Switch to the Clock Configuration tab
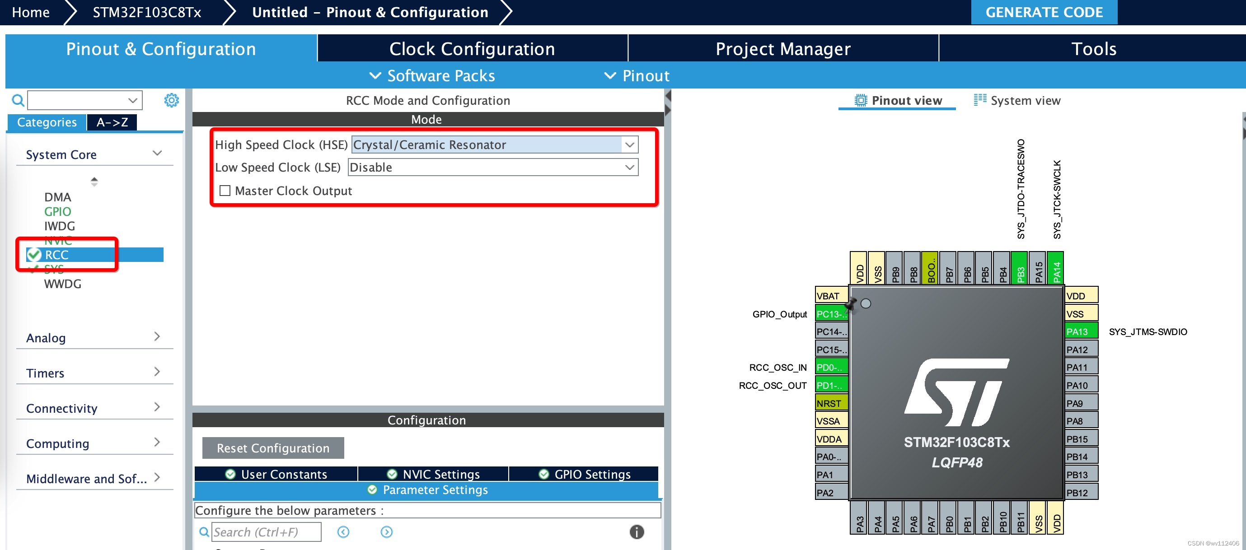The width and height of the screenshot is (1246, 550). (x=472, y=49)
